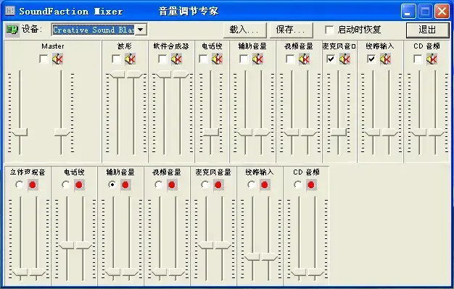Close the SoundFaction Mixer window
Screen dimensions: 454x289
point(442,12)
